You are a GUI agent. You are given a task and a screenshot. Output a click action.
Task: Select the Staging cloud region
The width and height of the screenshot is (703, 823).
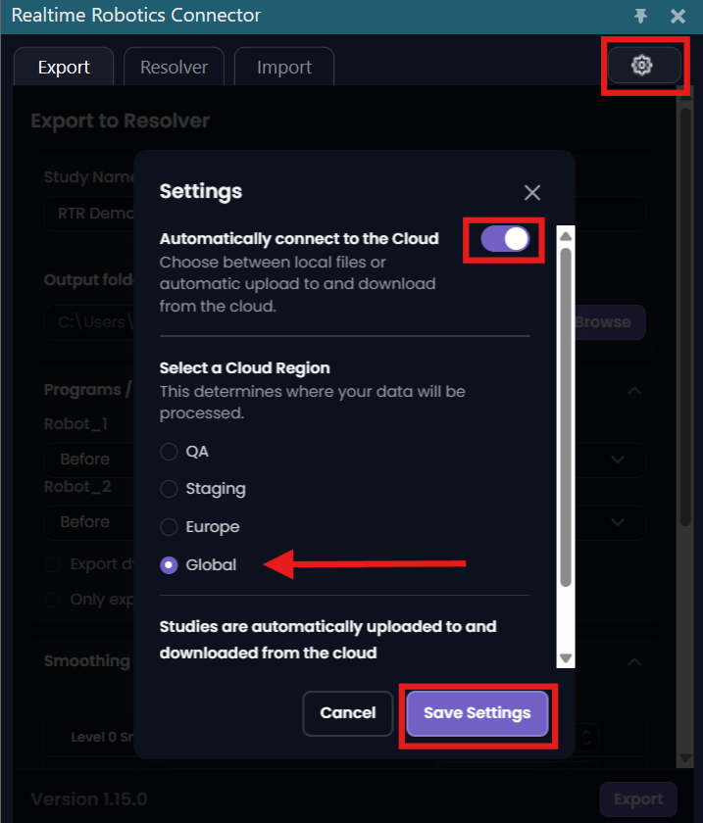(169, 489)
